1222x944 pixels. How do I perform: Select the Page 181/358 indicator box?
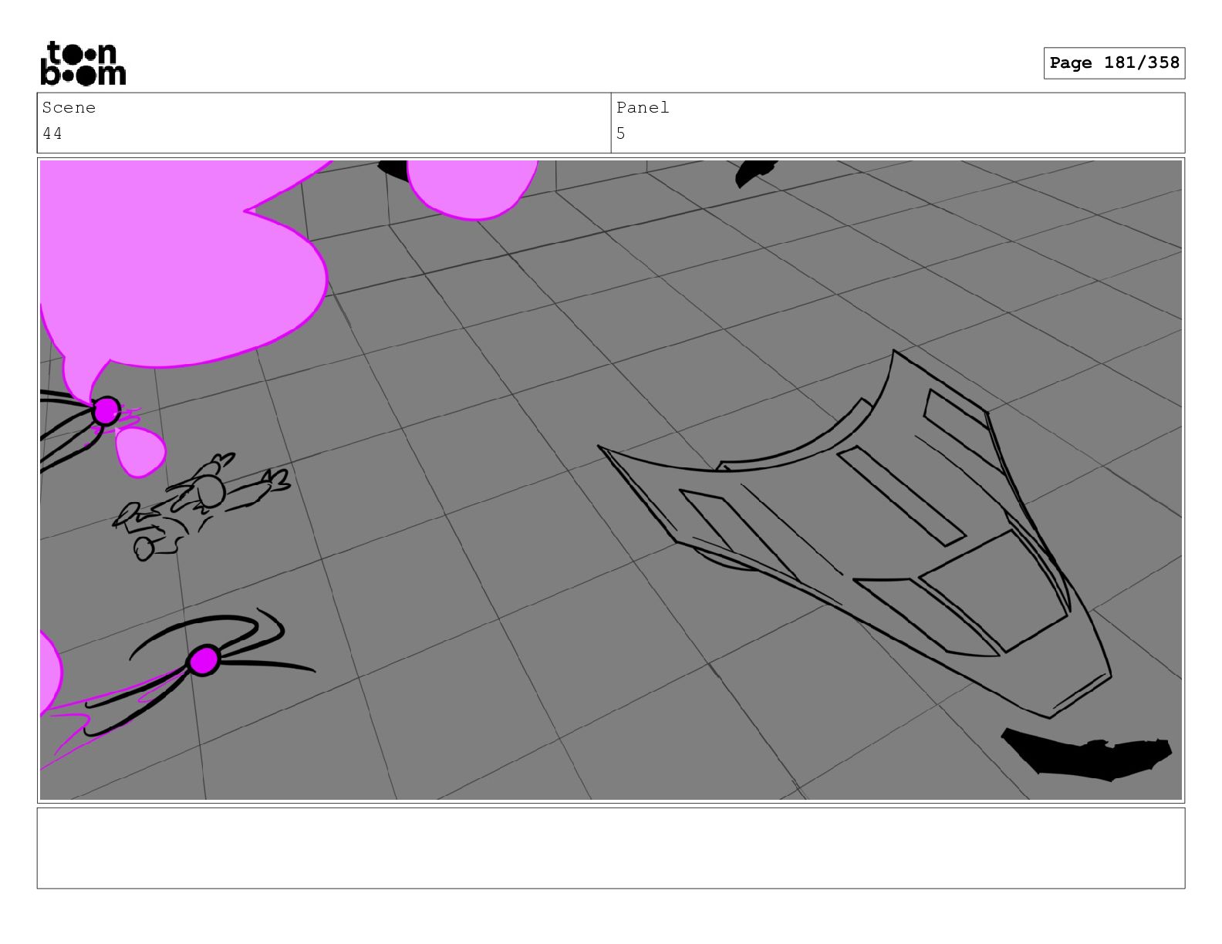tap(1114, 63)
